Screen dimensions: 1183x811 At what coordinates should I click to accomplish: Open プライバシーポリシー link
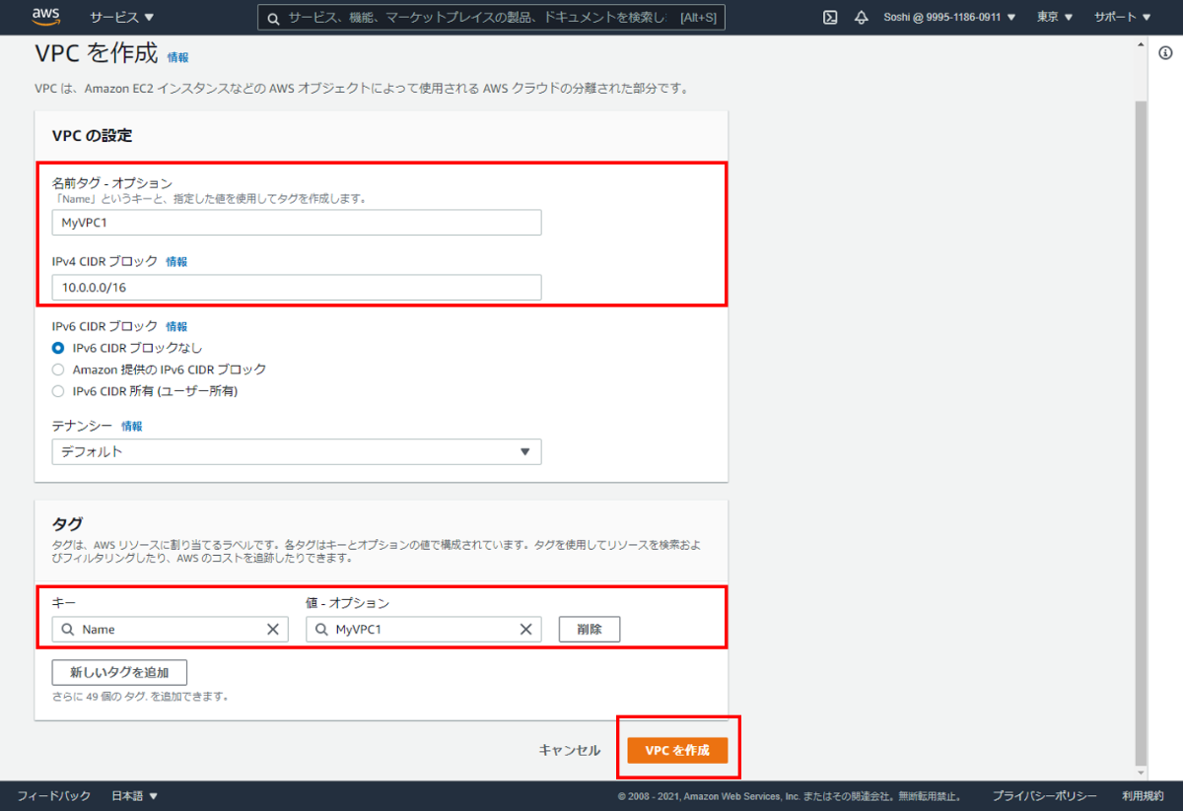(1044, 796)
